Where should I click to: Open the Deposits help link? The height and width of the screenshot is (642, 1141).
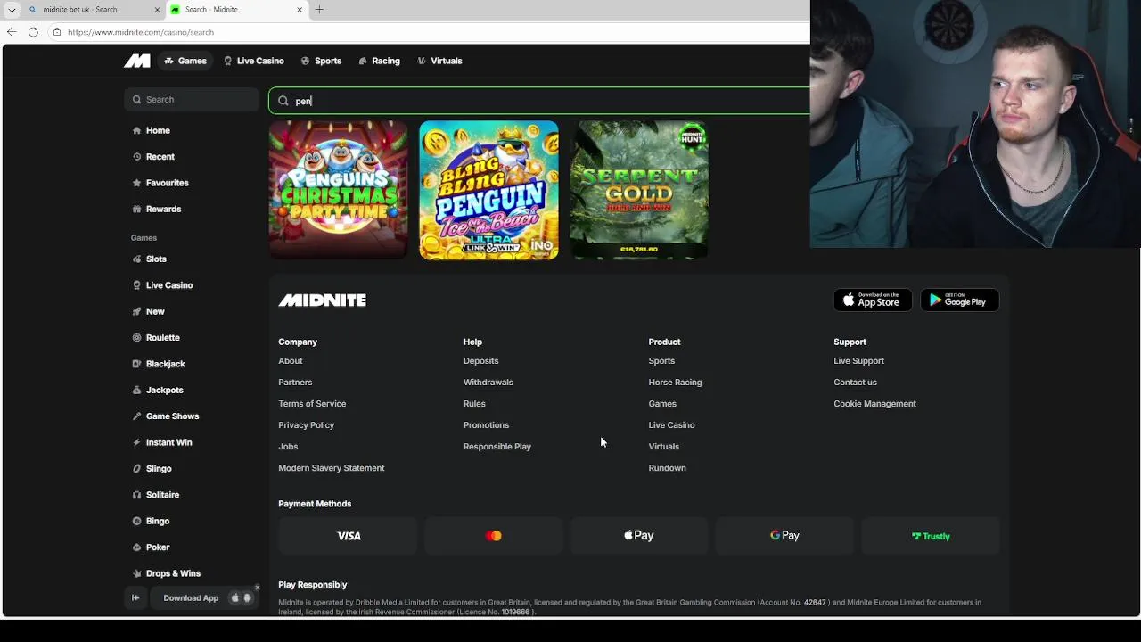click(481, 361)
